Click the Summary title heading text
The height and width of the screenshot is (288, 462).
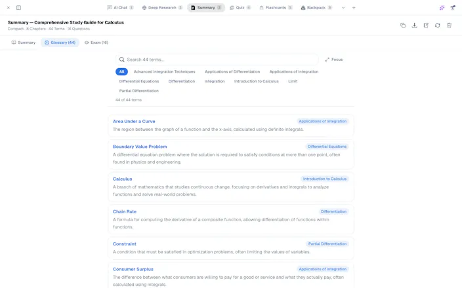[66, 22]
